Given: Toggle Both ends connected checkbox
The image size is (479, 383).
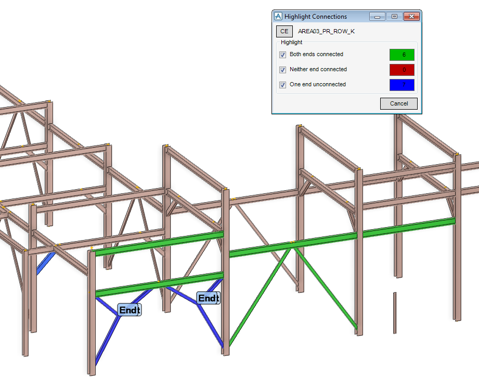Looking at the screenshot, I should tap(282, 55).
